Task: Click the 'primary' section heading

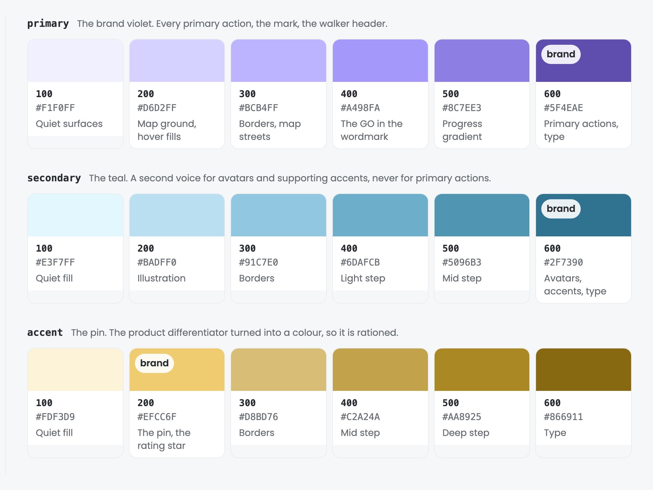Action: (48, 24)
